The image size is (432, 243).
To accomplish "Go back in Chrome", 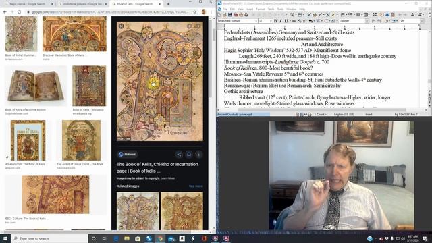I will click(x=5, y=12).
